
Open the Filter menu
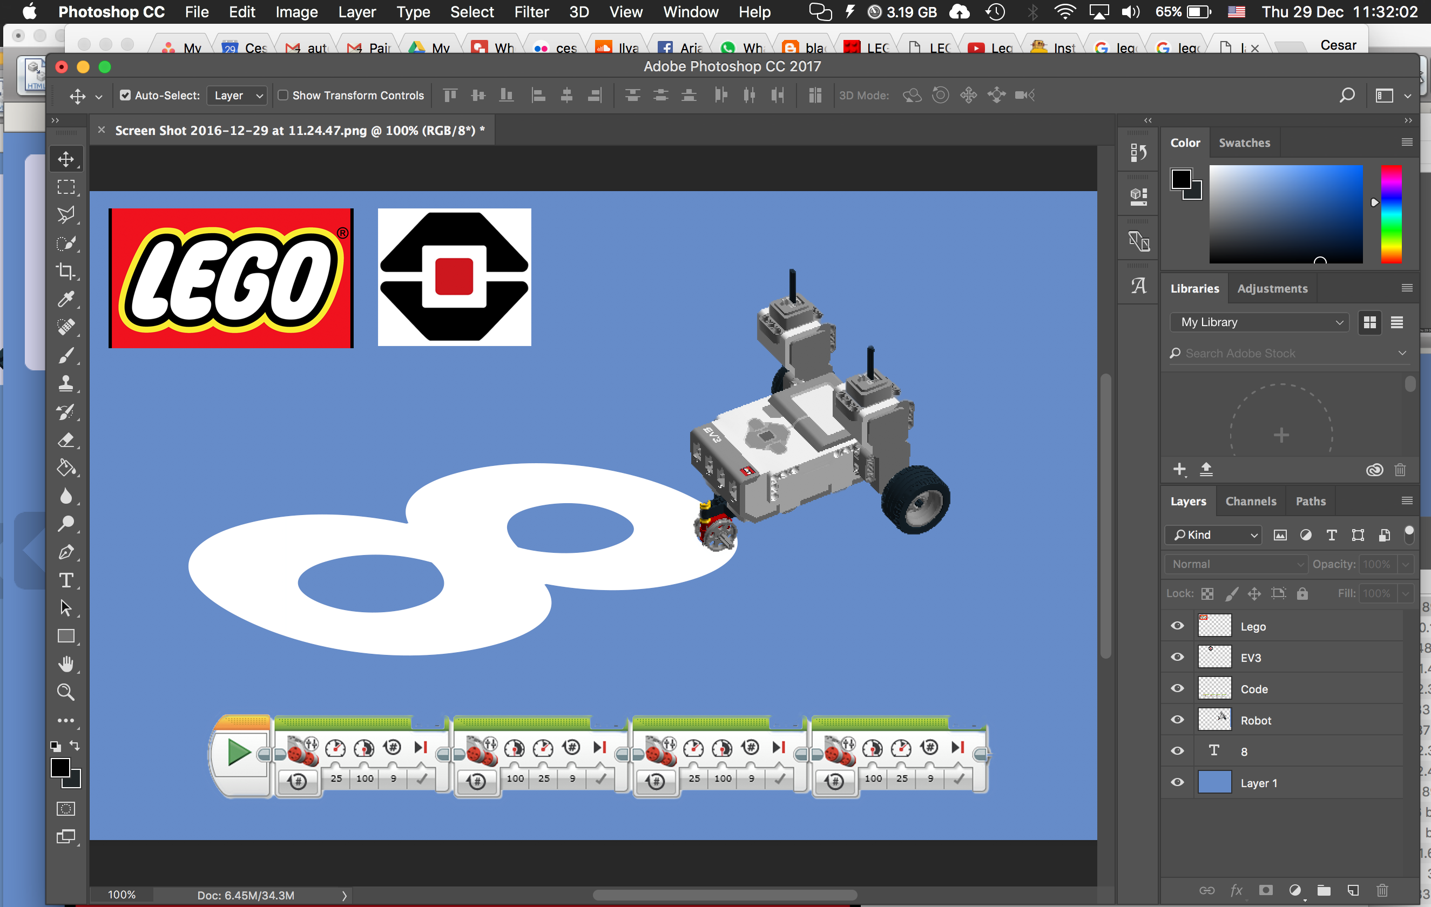click(531, 12)
